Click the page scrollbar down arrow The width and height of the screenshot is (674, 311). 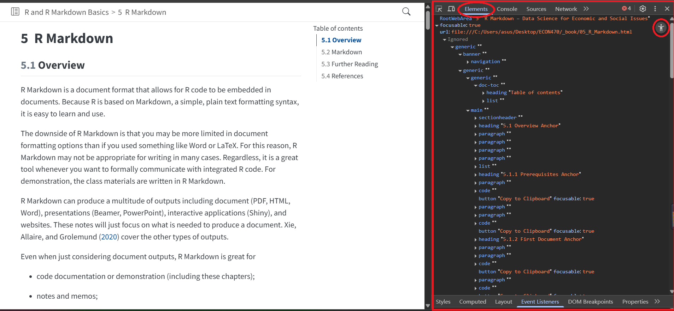pos(428,306)
